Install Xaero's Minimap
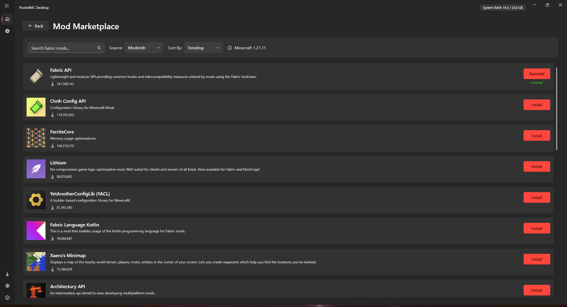 click(537, 259)
